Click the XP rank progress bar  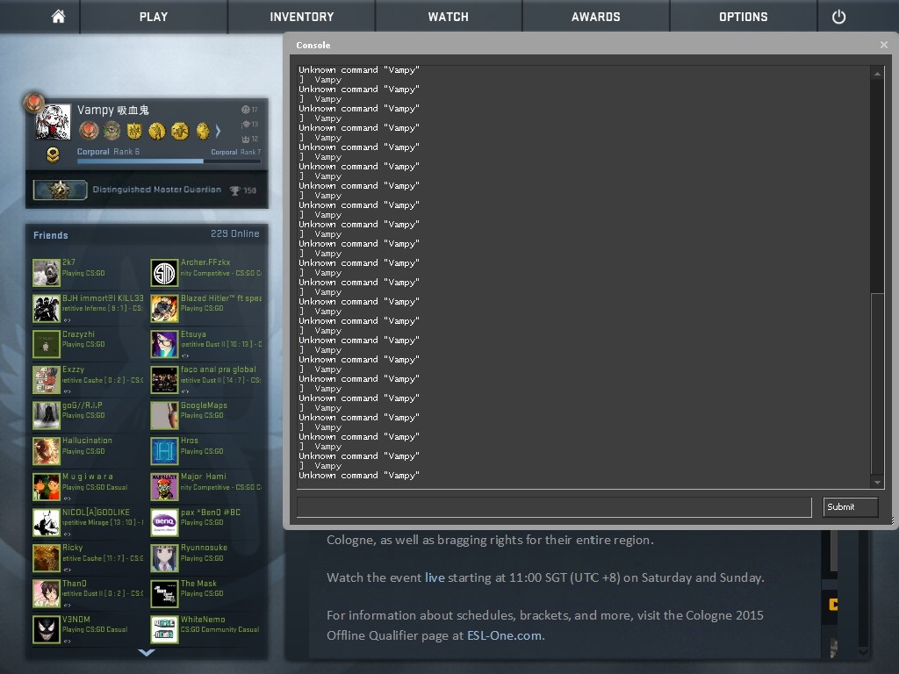click(169, 161)
